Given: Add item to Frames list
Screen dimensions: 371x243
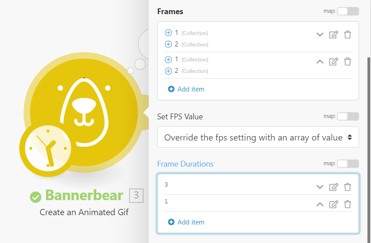Looking at the screenshot, I should click(x=186, y=89).
